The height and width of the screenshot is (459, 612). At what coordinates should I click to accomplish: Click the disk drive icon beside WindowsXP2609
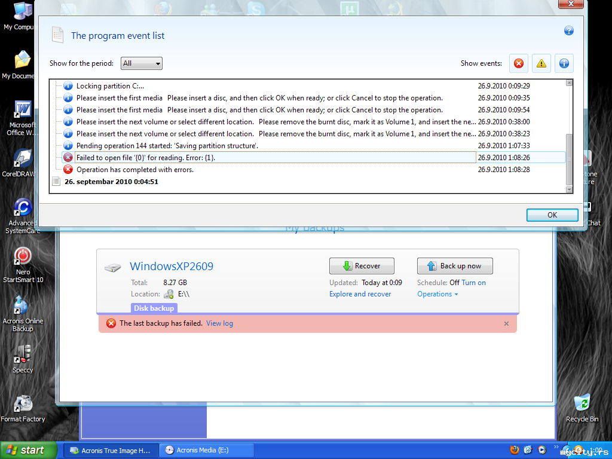(x=113, y=268)
